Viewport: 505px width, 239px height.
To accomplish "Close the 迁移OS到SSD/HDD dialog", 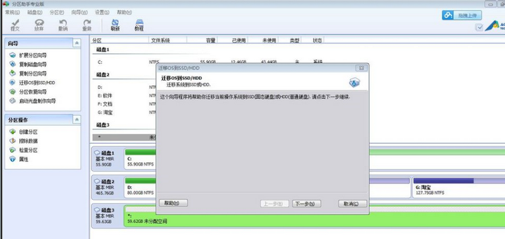I will tap(361, 68).
